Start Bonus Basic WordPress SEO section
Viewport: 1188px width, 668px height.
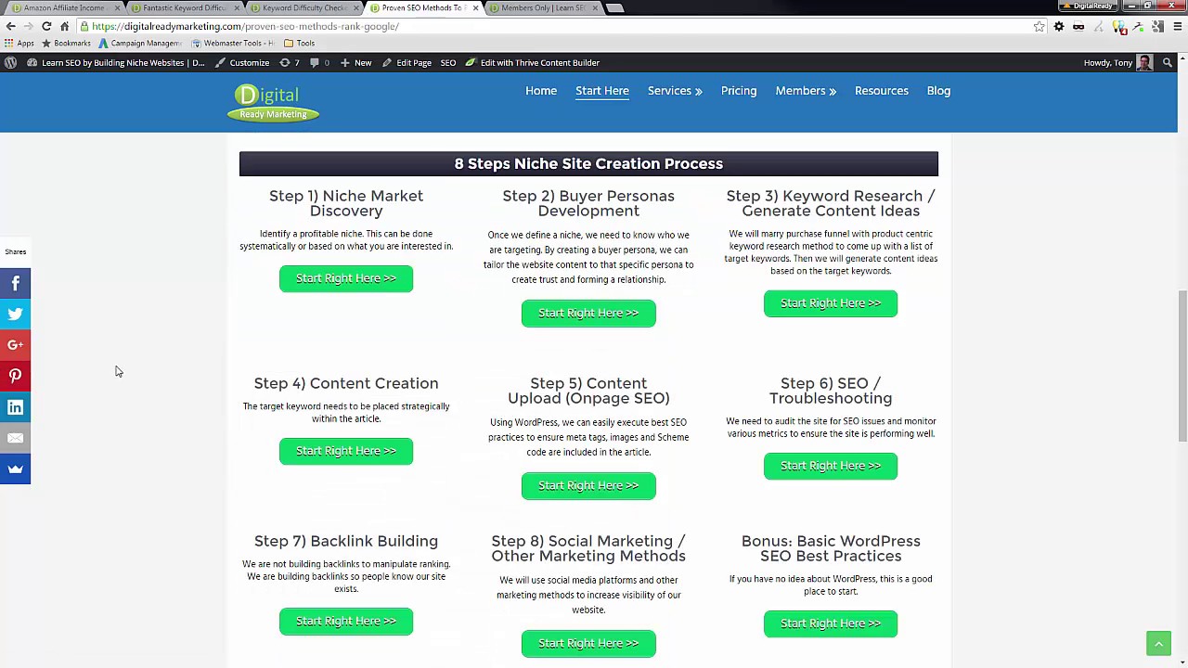click(x=831, y=623)
